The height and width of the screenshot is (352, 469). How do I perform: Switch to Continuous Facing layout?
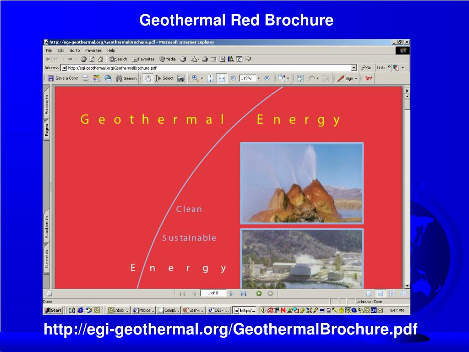(x=392, y=294)
